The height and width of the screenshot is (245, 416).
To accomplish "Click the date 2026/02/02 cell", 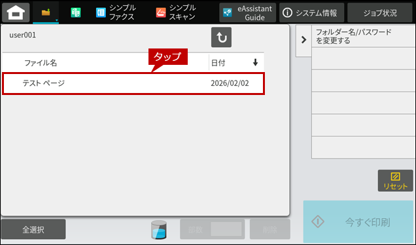I will [x=230, y=83].
